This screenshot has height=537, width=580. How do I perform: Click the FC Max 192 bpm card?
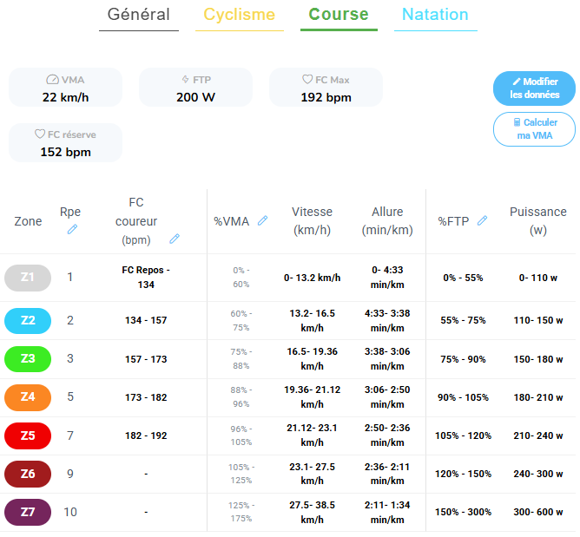[x=326, y=88]
